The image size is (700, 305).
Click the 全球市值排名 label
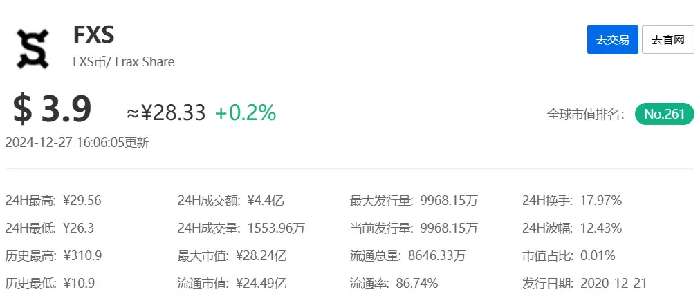coord(586,115)
